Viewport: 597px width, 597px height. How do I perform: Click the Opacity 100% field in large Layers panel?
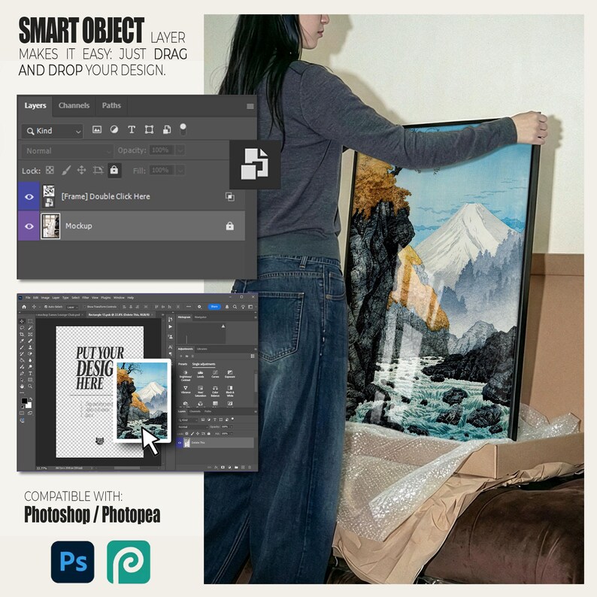pos(162,150)
